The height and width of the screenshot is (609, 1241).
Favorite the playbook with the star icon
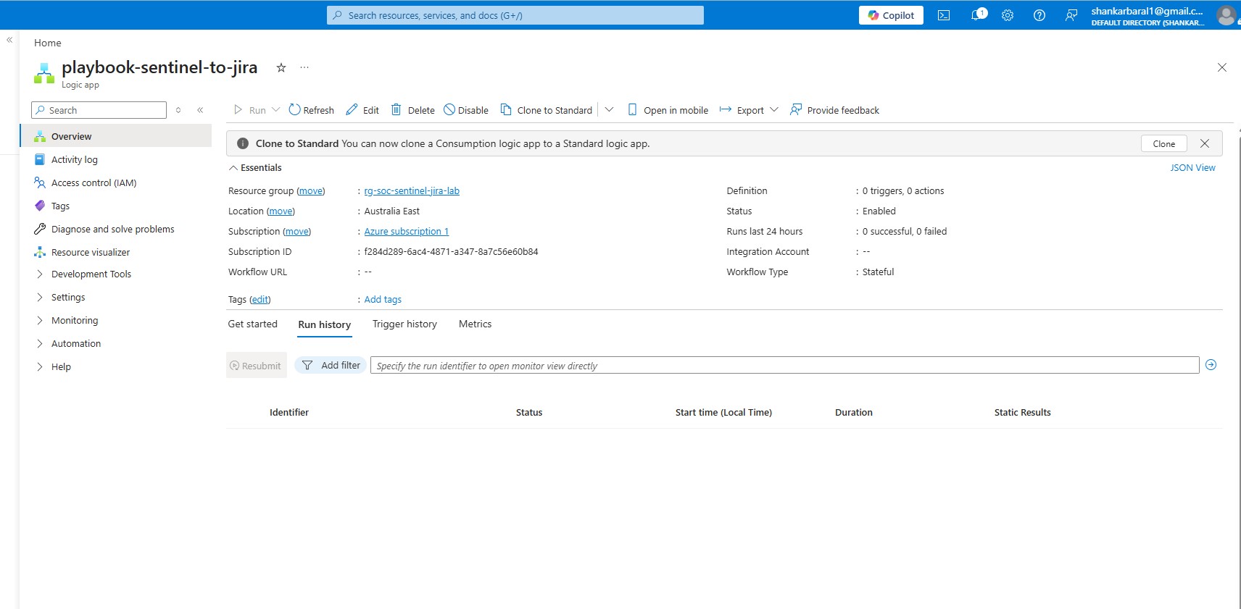(x=281, y=67)
